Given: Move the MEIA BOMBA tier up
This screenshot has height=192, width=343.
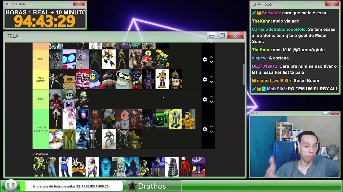Looking at the screenshot, I should click(211, 77).
